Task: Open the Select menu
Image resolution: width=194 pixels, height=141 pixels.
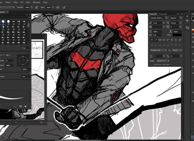Action: pyautogui.click(x=8, y=2)
